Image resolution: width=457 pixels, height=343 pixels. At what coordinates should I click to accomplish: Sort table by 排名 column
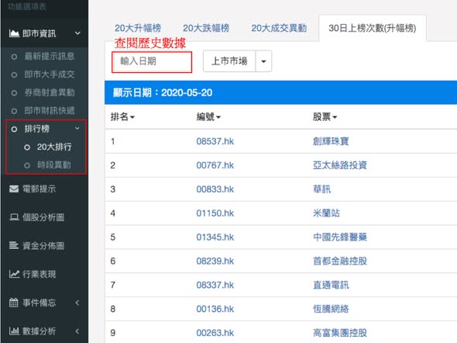[x=122, y=117]
